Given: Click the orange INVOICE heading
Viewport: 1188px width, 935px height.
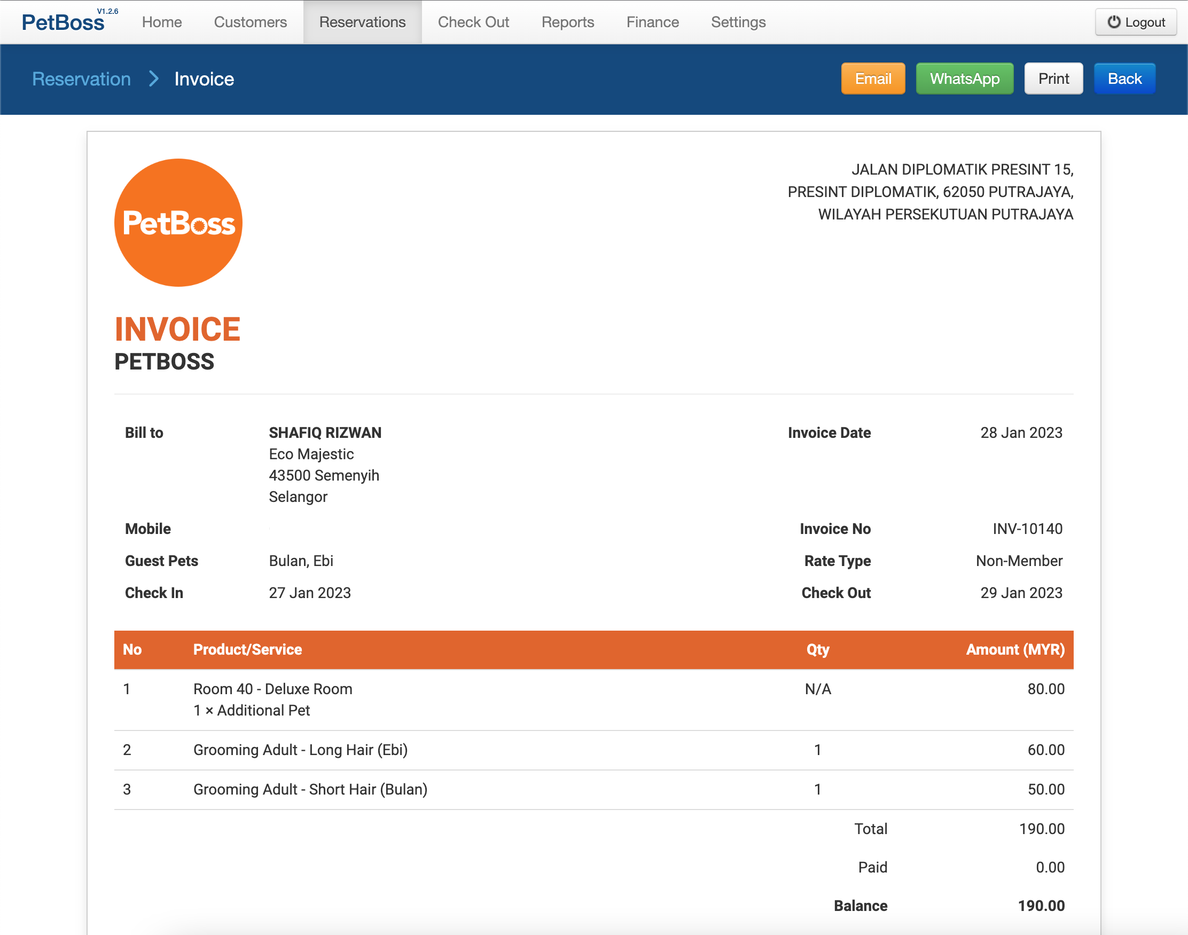Looking at the screenshot, I should coord(177,328).
